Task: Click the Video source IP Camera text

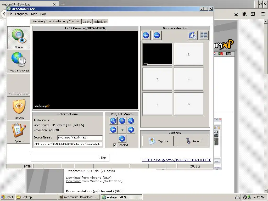Action: point(59,125)
